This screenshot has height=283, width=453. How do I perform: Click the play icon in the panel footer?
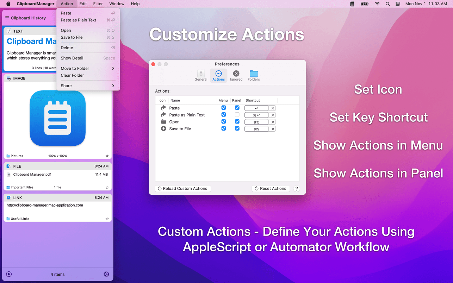coord(9,274)
